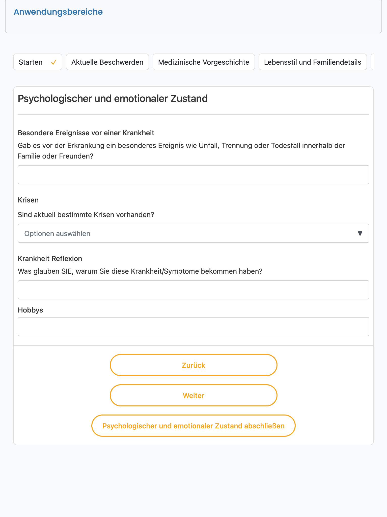
Task: Click the orange checkmark on Starten tab
Action: coord(53,62)
